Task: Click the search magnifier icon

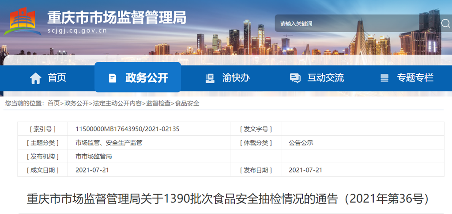Action: pyautogui.click(x=445, y=23)
